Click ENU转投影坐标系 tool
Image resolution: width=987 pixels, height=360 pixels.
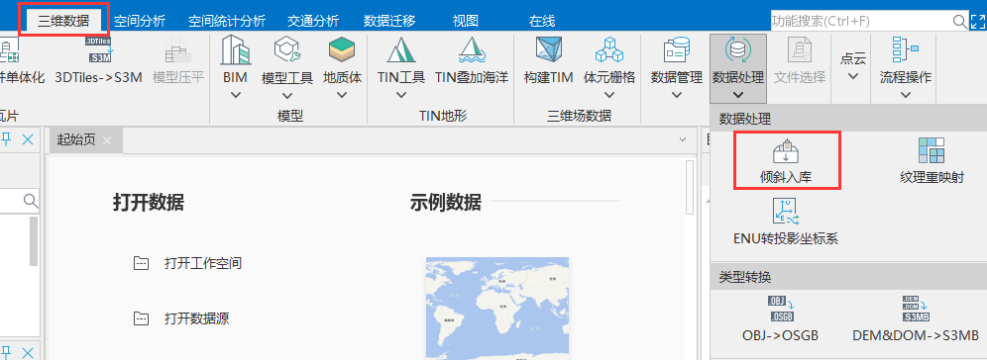pyautogui.click(x=786, y=222)
